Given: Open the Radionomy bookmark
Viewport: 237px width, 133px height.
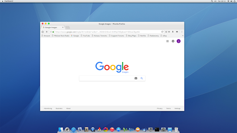Looking at the screenshot, I should pos(153,36).
